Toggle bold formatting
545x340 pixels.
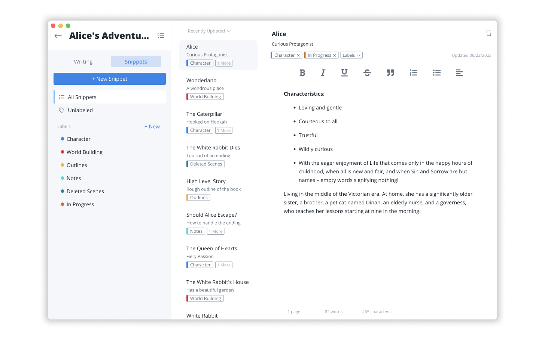pyautogui.click(x=302, y=73)
